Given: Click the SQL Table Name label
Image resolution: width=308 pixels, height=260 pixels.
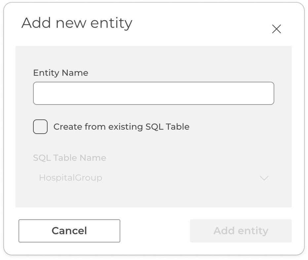Looking at the screenshot, I should (69, 158).
